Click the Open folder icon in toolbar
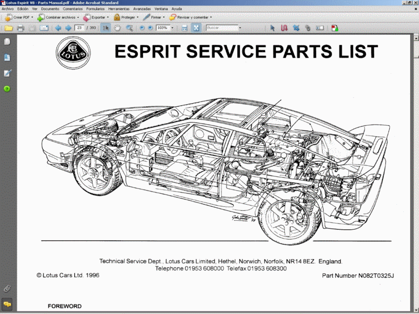Screen dimensions: 419x314 (x=8, y=28)
